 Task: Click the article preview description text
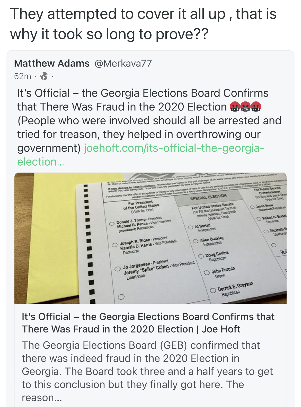point(147,371)
